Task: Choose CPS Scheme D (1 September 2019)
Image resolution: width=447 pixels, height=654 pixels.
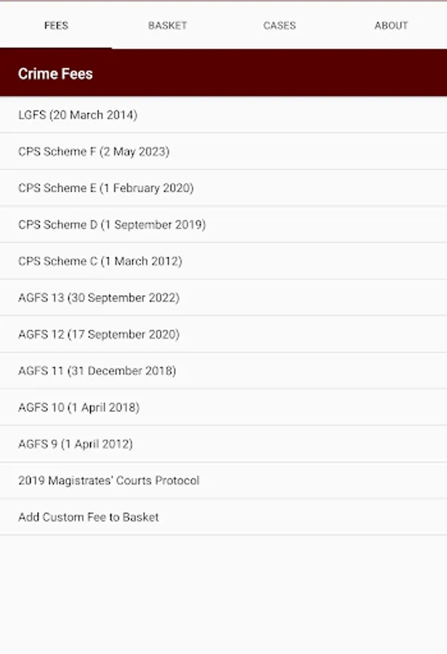Action: (x=112, y=225)
